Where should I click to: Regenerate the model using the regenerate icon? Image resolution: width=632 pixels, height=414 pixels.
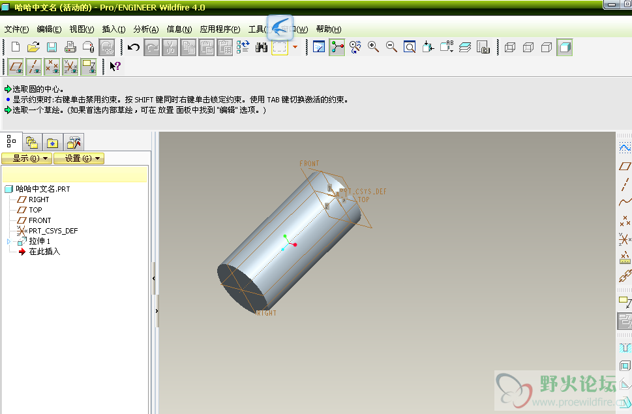pyautogui.click(x=243, y=47)
